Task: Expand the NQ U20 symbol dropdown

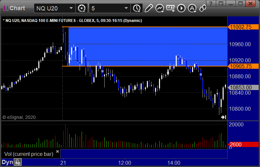Action: coord(71,8)
